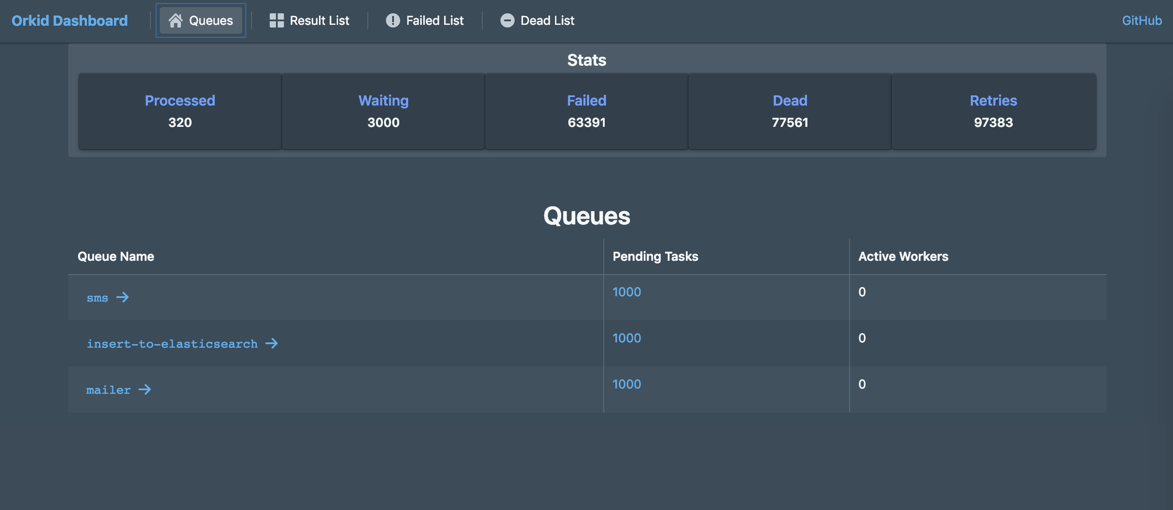The height and width of the screenshot is (510, 1173).
Task: Click the minus circle icon beside Dead List
Action: [507, 20]
